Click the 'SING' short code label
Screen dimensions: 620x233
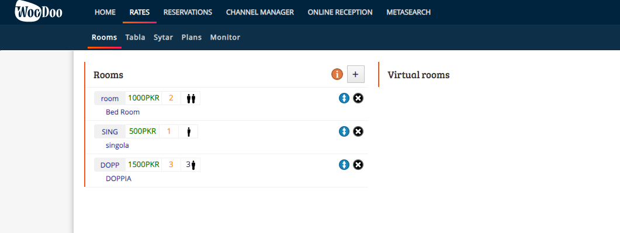click(110, 132)
